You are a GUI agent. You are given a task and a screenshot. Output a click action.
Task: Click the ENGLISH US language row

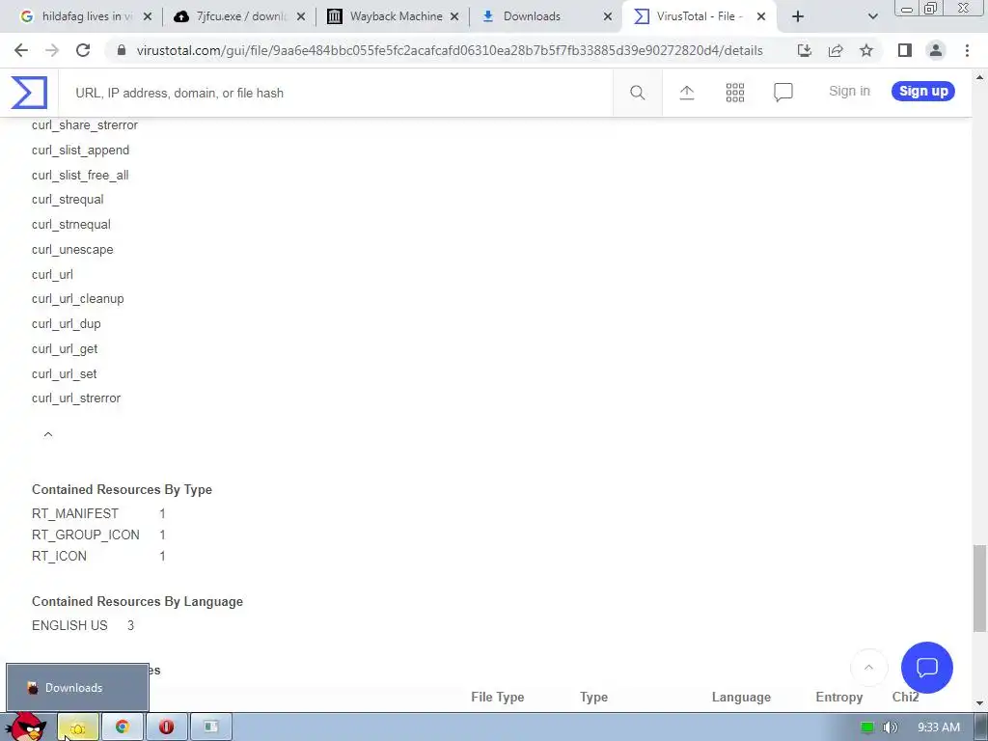pos(83,625)
